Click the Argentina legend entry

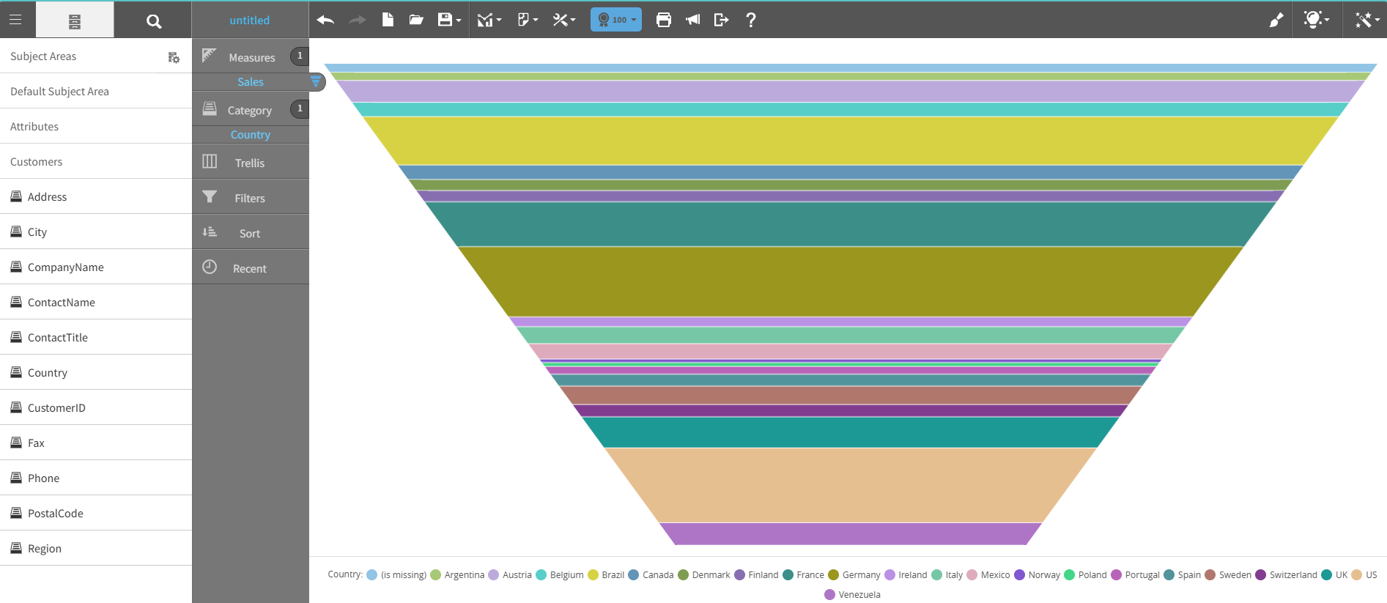tap(458, 574)
